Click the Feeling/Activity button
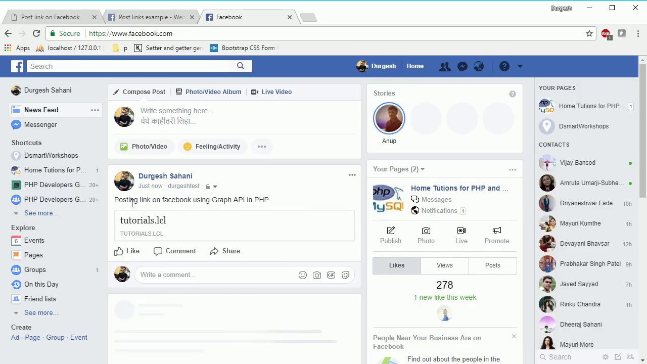 (212, 147)
